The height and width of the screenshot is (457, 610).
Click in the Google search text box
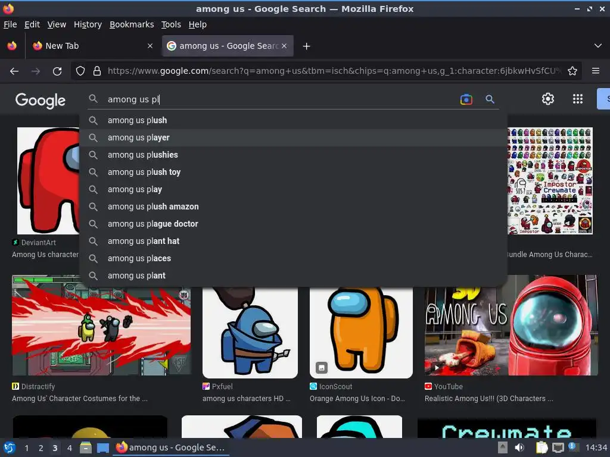coord(280,99)
